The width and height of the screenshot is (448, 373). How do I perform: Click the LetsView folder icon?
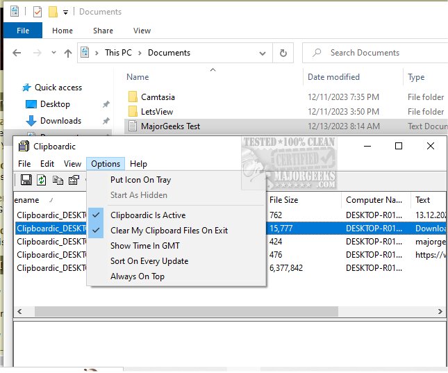(133, 111)
